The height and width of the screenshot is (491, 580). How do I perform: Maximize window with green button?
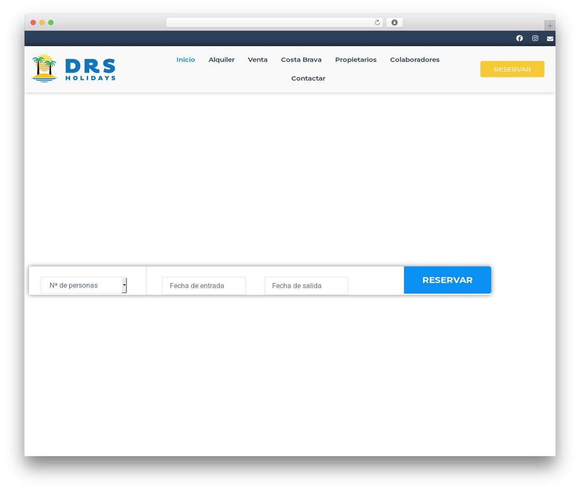(x=51, y=23)
